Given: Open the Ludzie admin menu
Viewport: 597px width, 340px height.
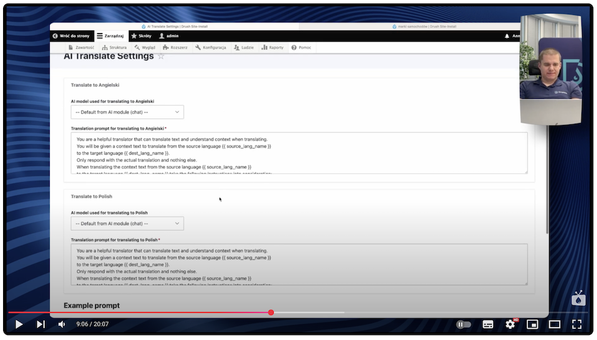Looking at the screenshot, I should pos(244,48).
